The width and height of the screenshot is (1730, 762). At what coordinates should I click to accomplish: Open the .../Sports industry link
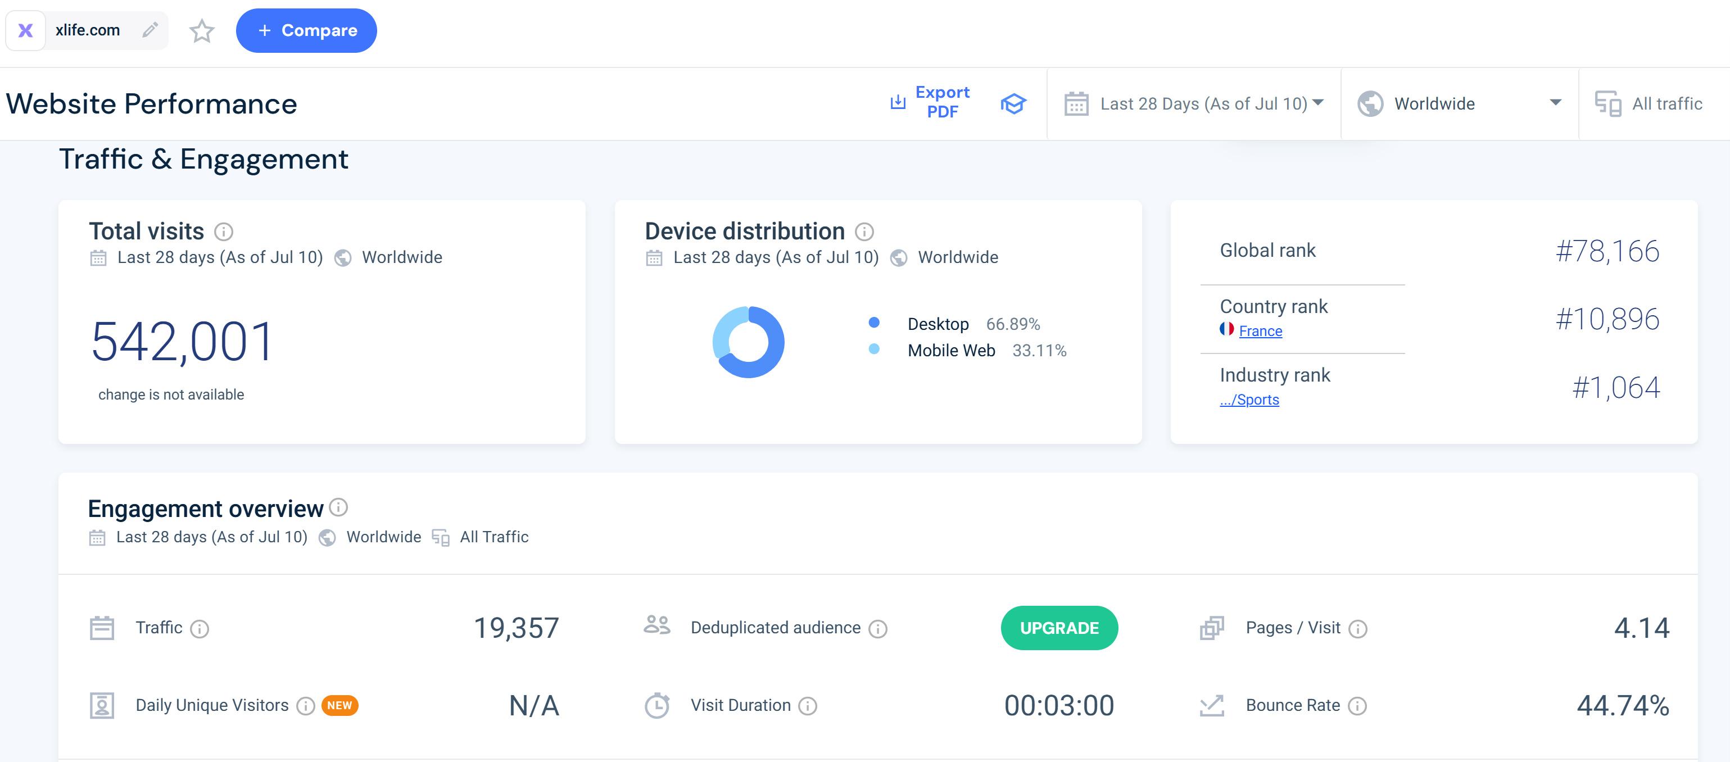tap(1249, 400)
